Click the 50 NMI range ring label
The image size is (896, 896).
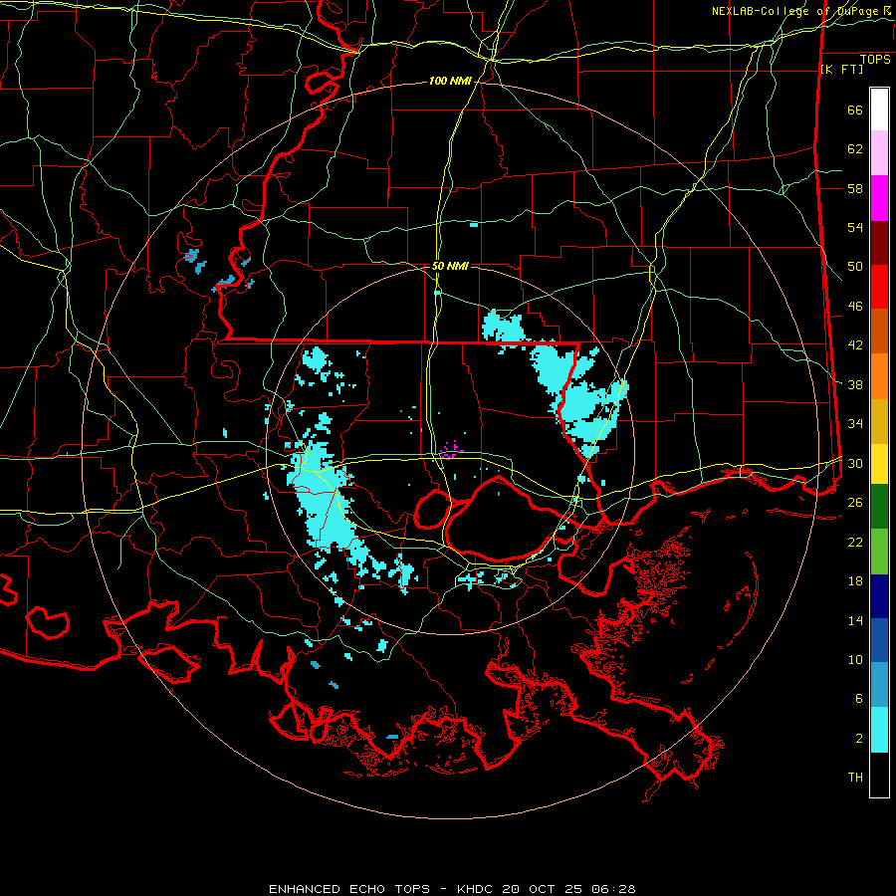(450, 266)
